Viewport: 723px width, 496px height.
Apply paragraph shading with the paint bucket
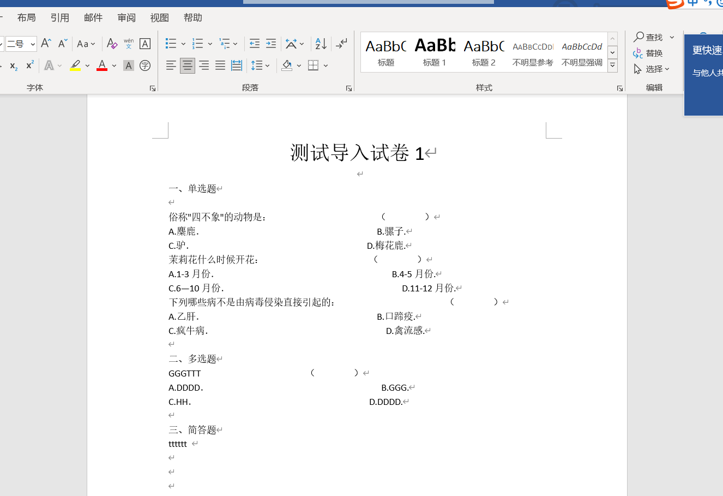pyautogui.click(x=287, y=65)
